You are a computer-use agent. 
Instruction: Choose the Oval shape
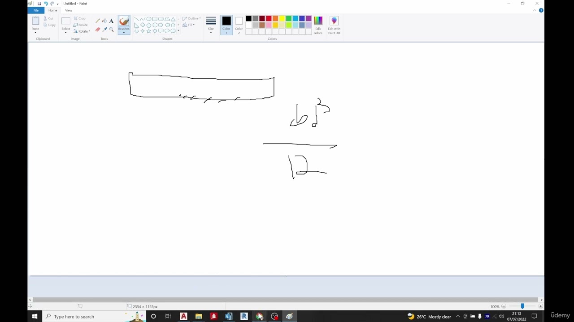[x=148, y=19]
